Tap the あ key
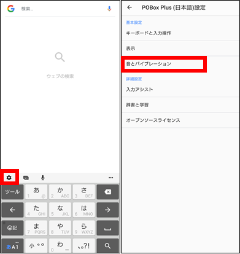240x254 pixels. pos(36,192)
